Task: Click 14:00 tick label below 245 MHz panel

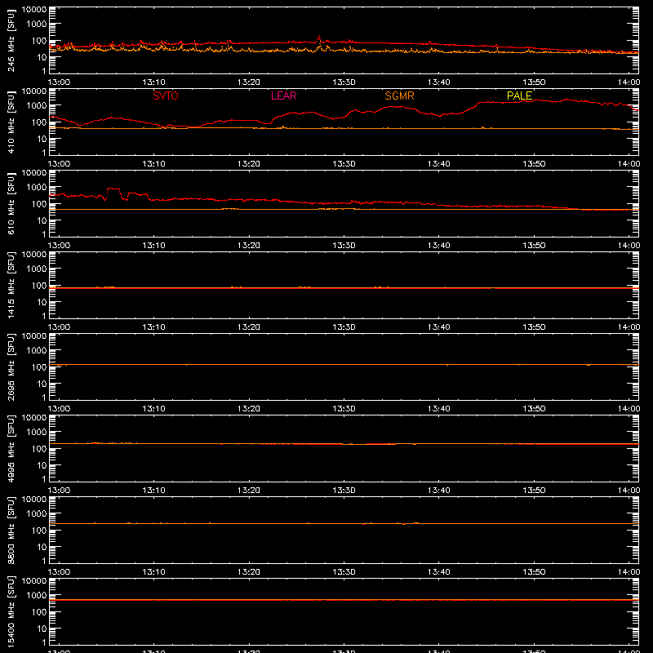Action: (x=629, y=82)
